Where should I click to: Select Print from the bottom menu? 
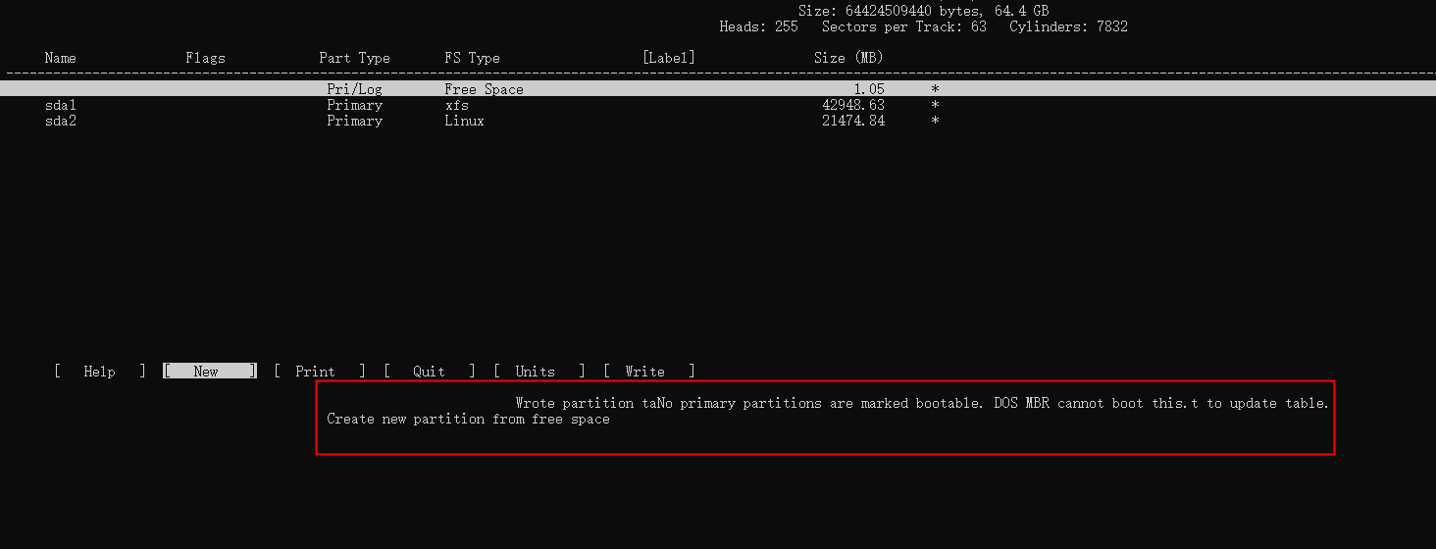(x=320, y=372)
